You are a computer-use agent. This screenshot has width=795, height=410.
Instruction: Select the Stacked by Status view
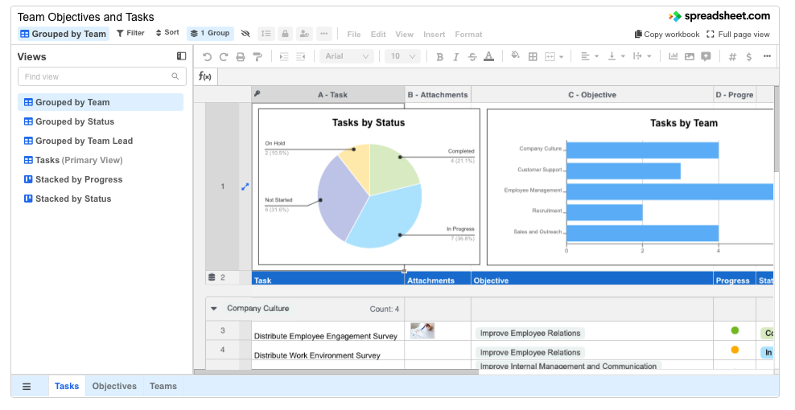pyautogui.click(x=101, y=199)
